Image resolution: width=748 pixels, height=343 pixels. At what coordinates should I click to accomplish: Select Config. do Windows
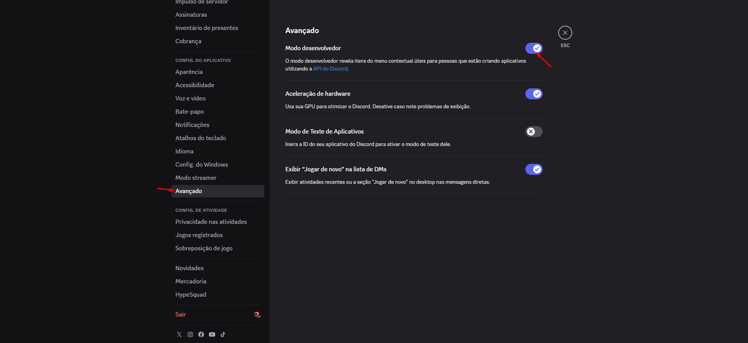(x=218, y=165)
